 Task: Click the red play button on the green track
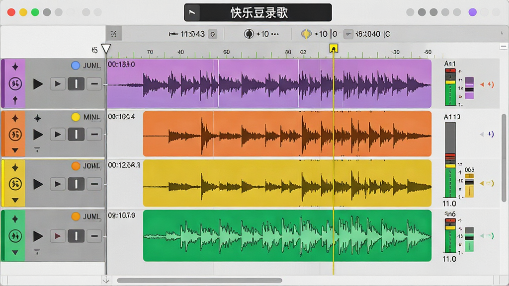click(x=58, y=236)
